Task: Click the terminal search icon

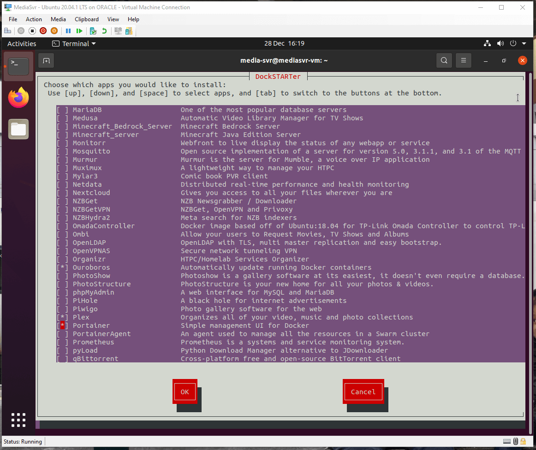Action: click(x=444, y=60)
